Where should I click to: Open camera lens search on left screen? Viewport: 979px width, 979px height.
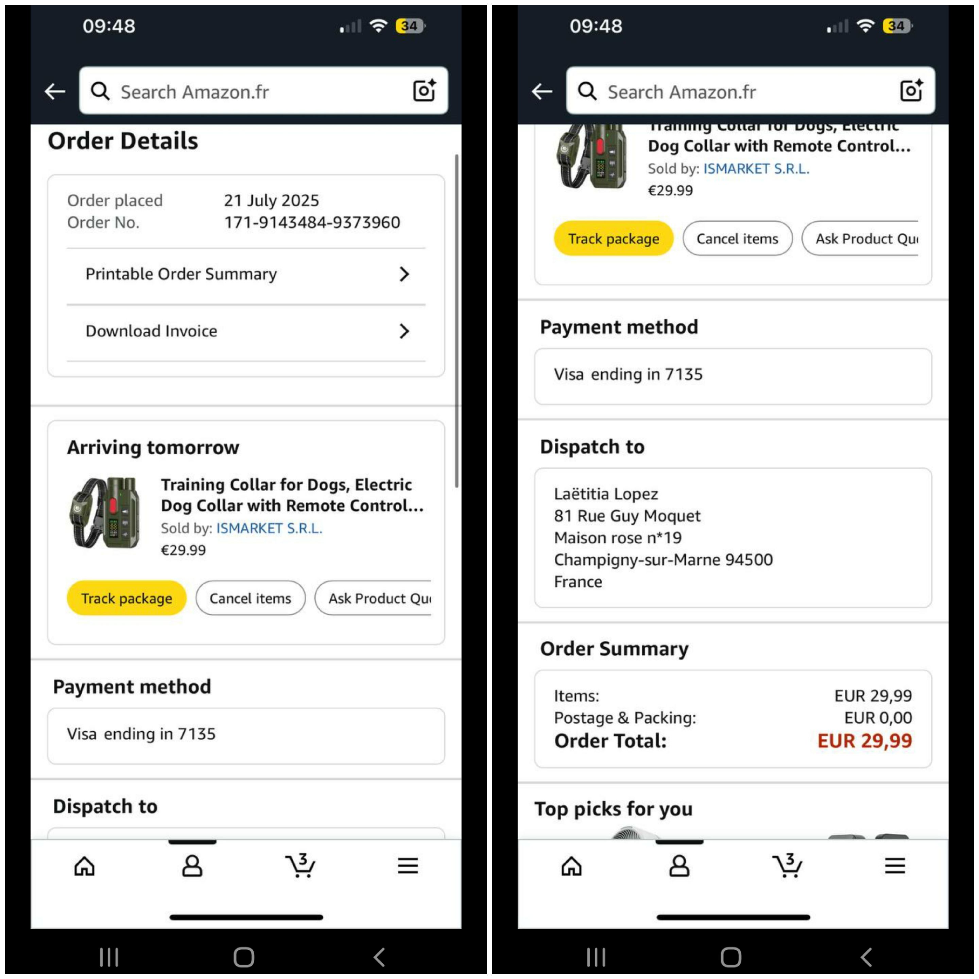pyautogui.click(x=424, y=91)
